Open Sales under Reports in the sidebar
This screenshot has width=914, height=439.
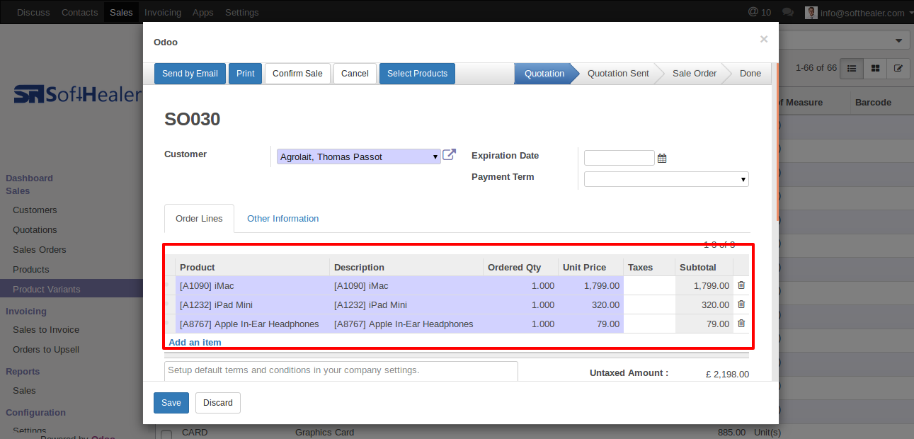tap(24, 391)
